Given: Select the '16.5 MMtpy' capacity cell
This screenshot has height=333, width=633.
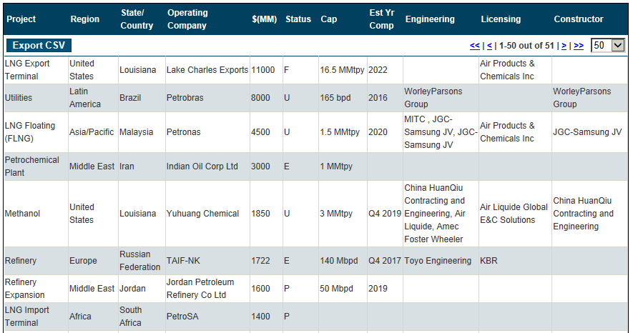Looking at the screenshot, I should [x=343, y=70].
